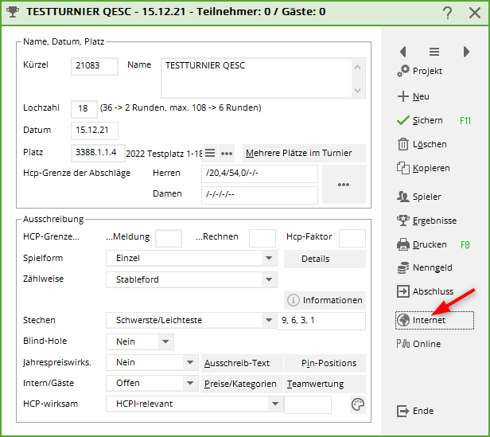Go to the next tournament arrow
This screenshot has height=437, width=490.
pos(465,52)
